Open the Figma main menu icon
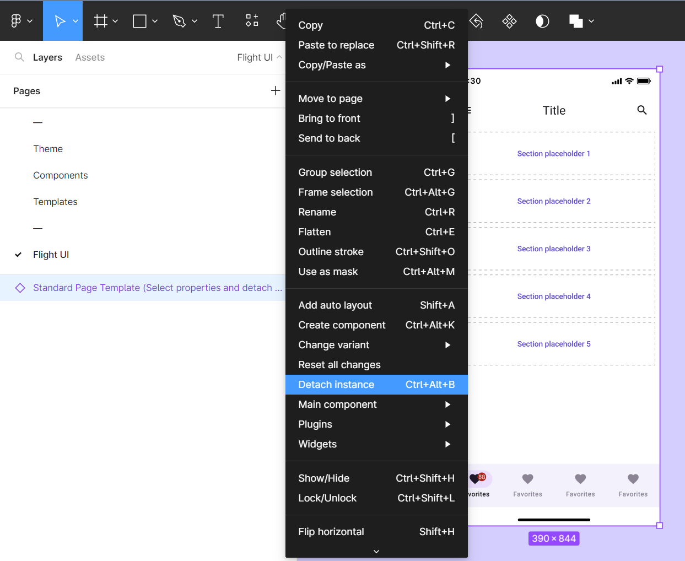This screenshot has height=561, width=685. (x=17, y=21)
